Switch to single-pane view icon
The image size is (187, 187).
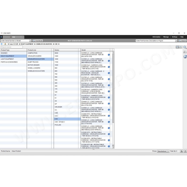(177, 47)
